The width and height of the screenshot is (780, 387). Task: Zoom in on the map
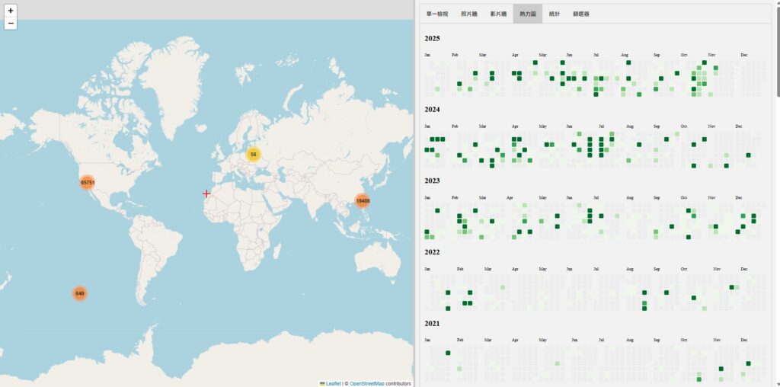click(x=11, y=11)
